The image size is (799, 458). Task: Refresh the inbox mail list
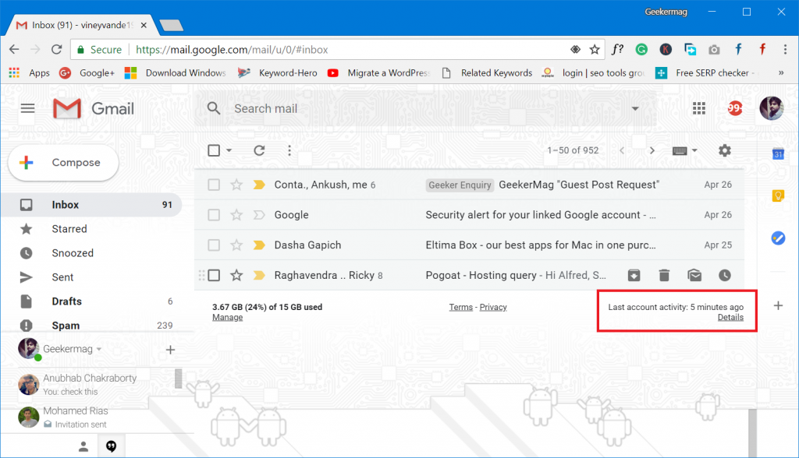pos(259,150)
